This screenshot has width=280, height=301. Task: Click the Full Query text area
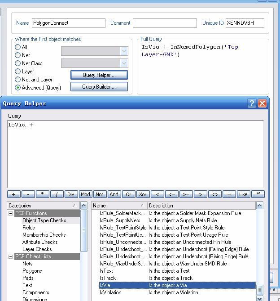point(203,67)
